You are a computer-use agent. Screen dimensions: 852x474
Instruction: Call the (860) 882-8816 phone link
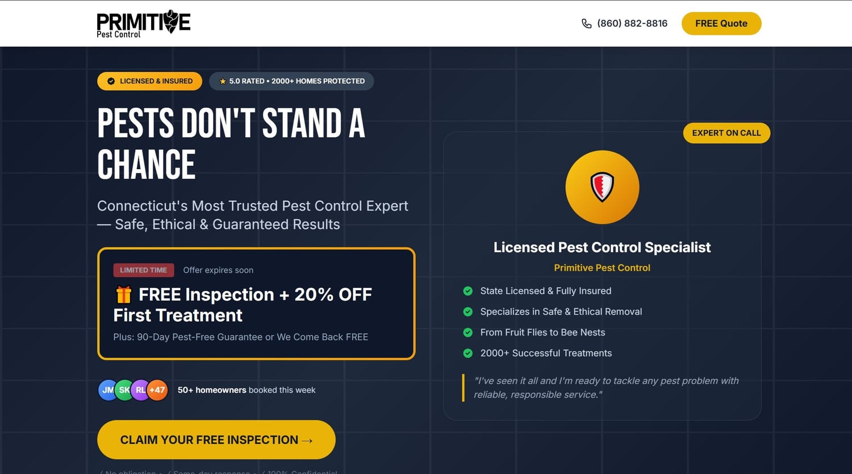[x=632, y=24]
